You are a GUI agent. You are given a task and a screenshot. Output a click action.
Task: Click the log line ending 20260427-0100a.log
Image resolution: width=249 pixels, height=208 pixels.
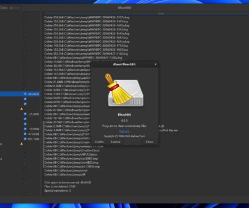point(83,58)
